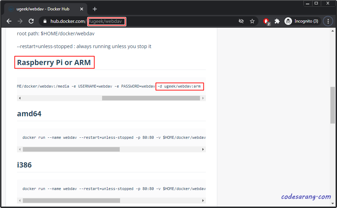337x208 pixels.
Task: Open a new browser tab
Action: 95,9
